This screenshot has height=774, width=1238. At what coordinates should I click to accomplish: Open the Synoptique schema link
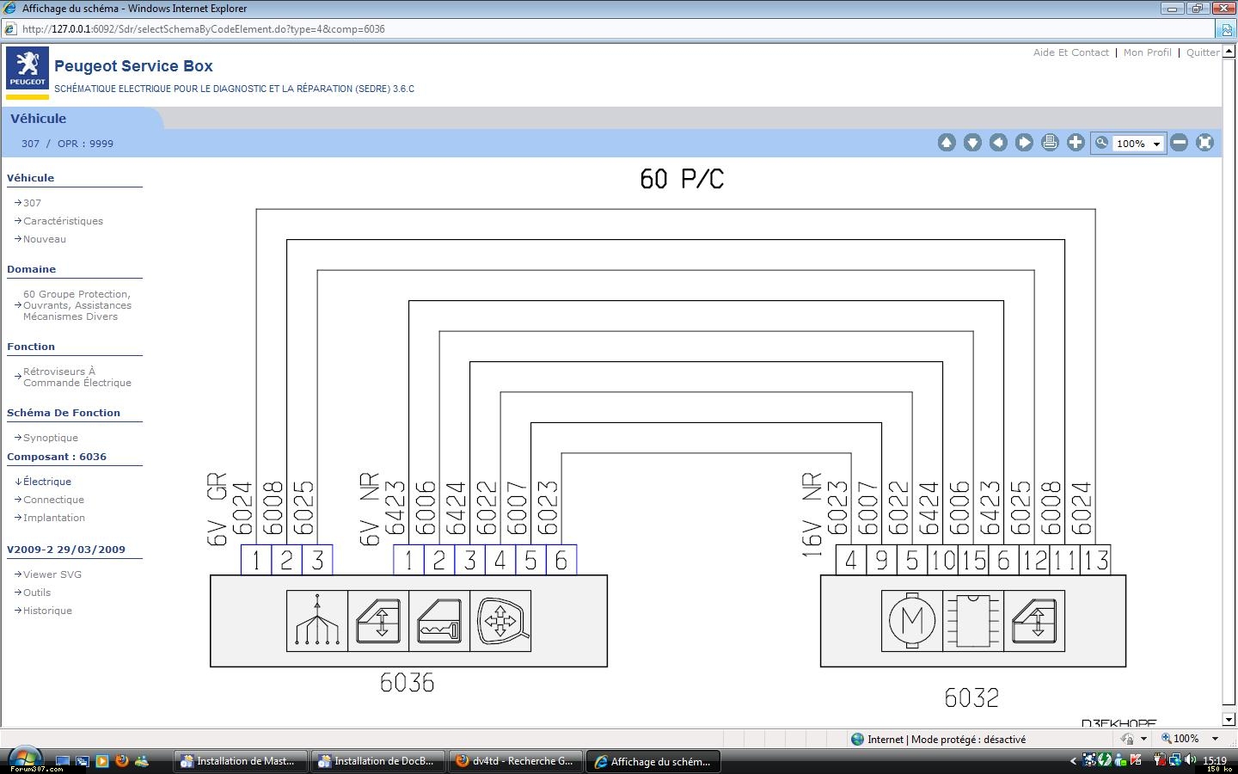(x=51, y=438)
